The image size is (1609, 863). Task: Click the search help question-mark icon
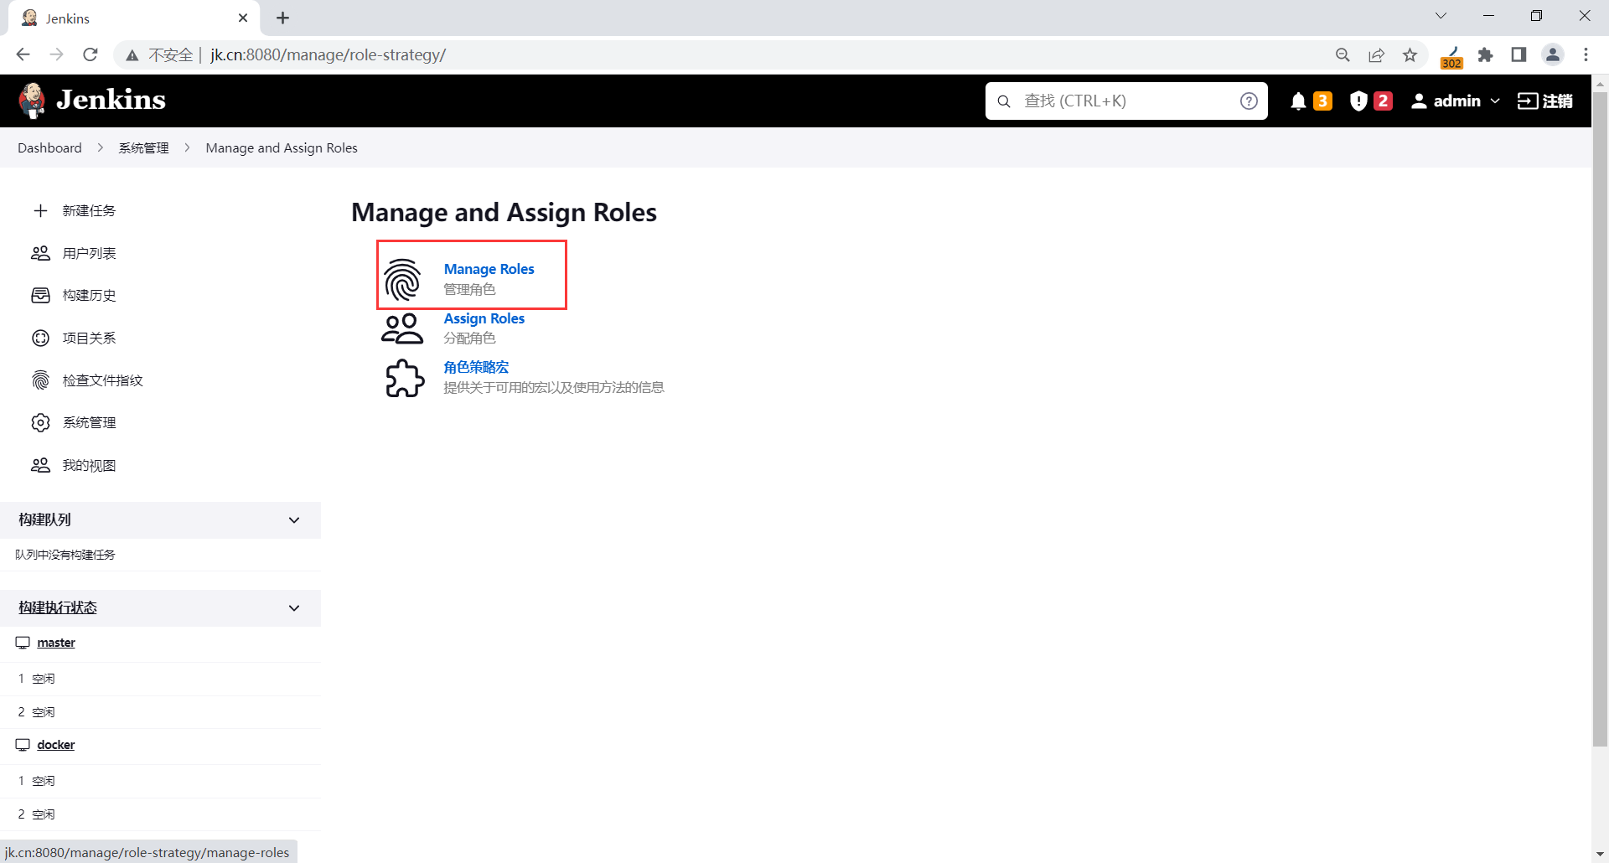click(1249, 101)
